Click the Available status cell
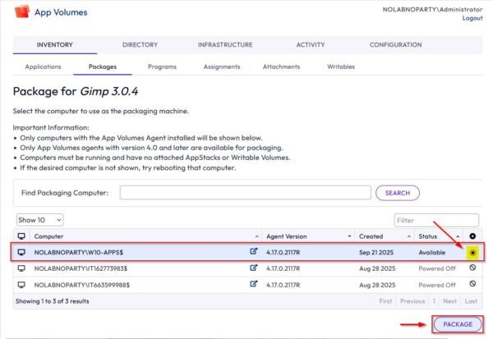Image resolution: width=493 pixels, height=339 pixels. coord(431,252)
